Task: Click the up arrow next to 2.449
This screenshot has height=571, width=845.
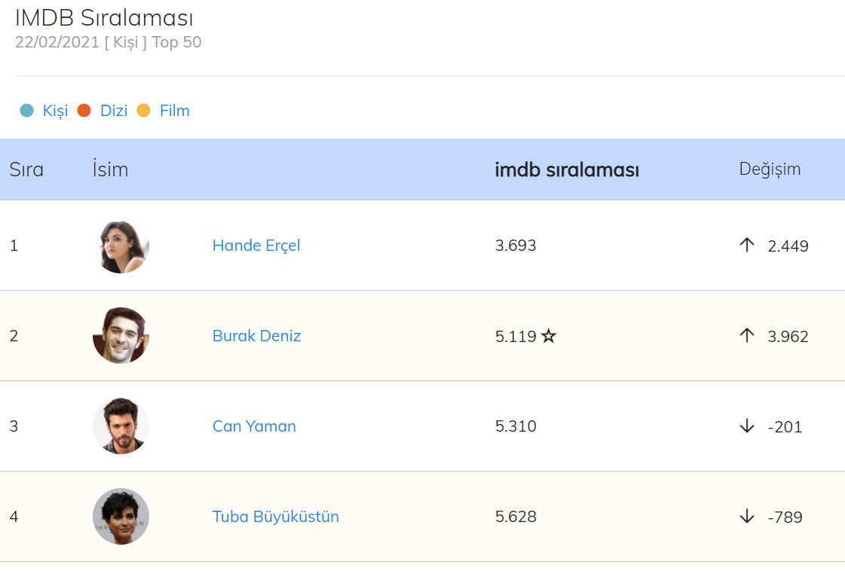Action: point(747,245)
